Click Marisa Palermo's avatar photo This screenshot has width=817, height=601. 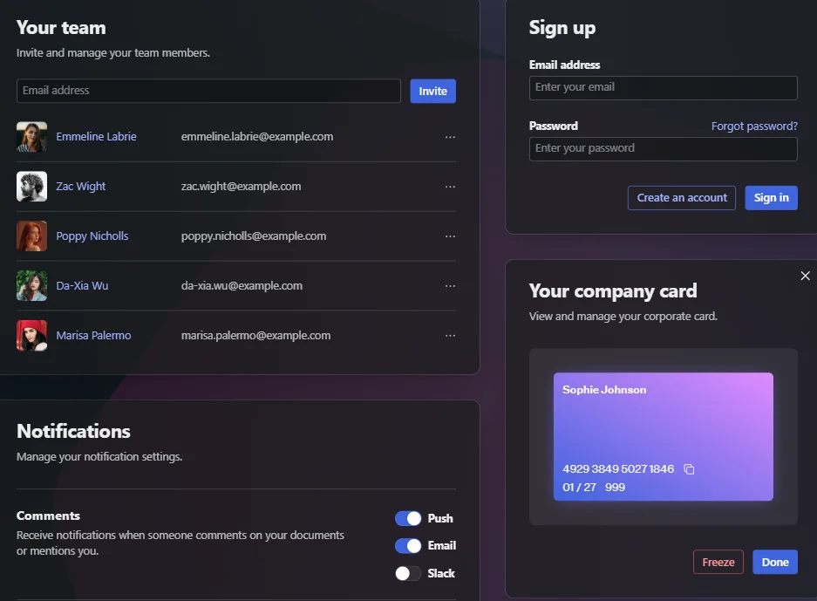point(31,336)
